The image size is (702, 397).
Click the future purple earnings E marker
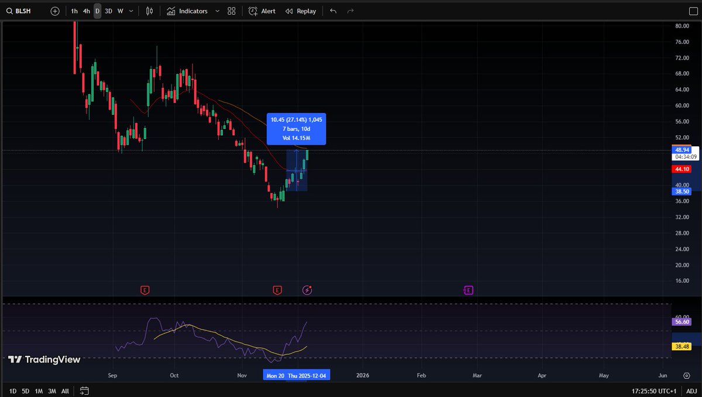[x=468, y=290]
